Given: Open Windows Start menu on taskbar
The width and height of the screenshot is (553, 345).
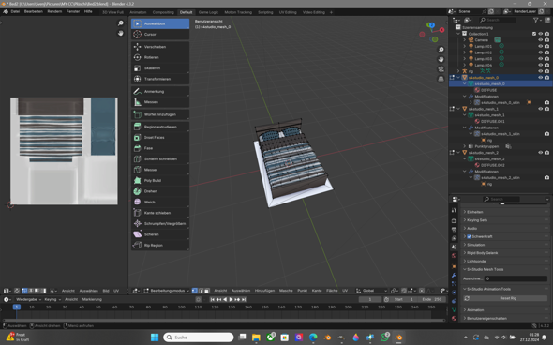Looking at the screenshot, I should pos(155,337).
